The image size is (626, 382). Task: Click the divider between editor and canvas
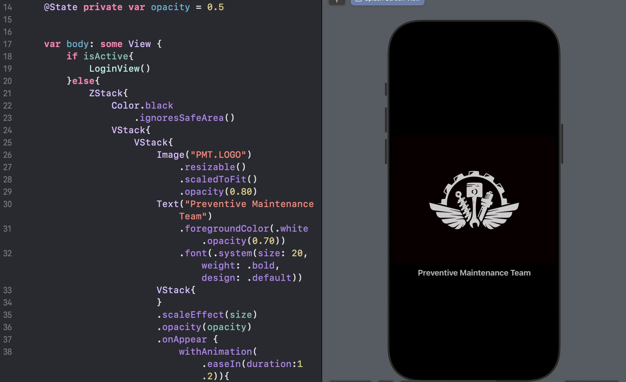(322, 191)
